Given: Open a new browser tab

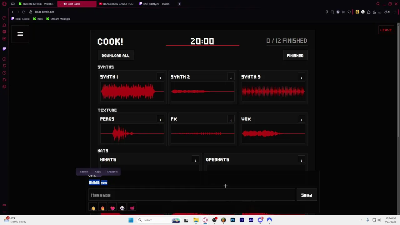Looking at the screenshot, I should 179,4.
